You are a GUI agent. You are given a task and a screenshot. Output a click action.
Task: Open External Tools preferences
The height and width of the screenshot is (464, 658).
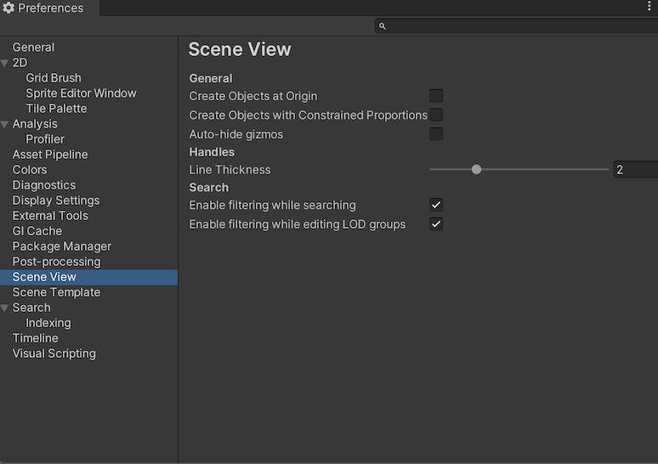pos(50,216)
